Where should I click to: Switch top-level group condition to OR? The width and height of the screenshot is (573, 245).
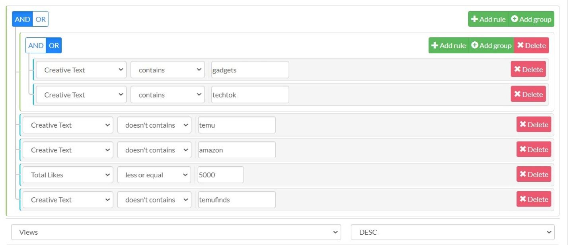pyautogui.click(x=41, y=19)
